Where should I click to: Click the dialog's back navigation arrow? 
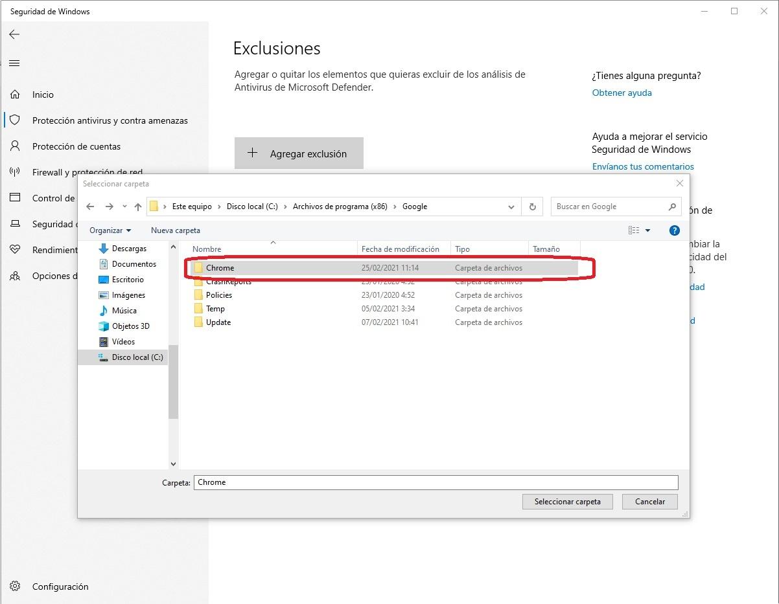(x=91, y=207)
